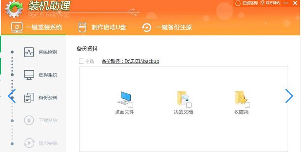Image resolution: width=301 pixels, height=152 pixels.
Task: Select the 重启安装 restart icon
Action: tap(29, 143)
